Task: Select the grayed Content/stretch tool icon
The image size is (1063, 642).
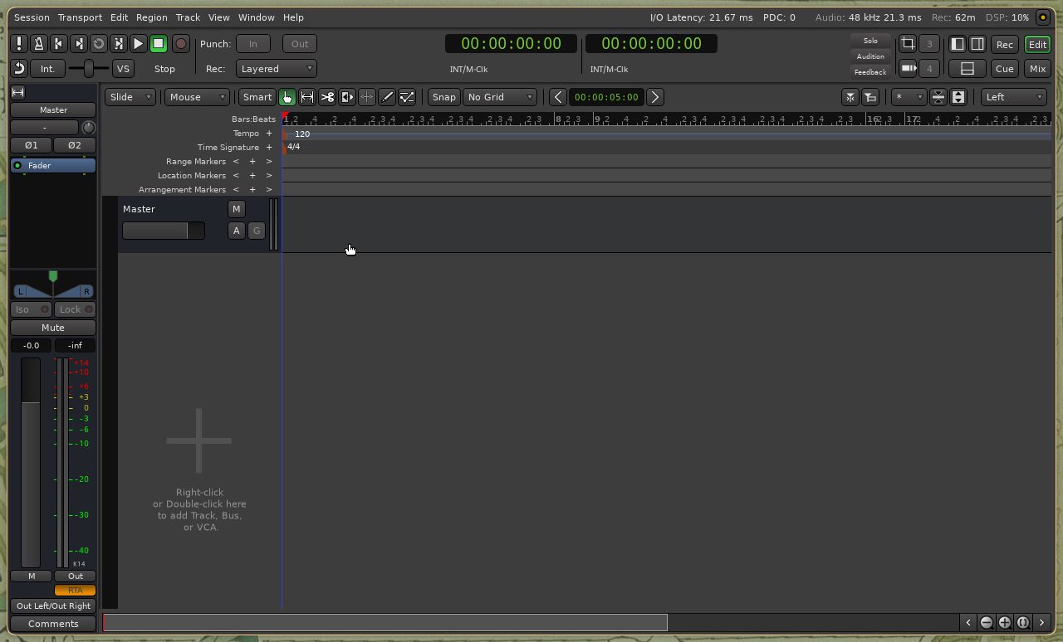Action: 367,97
